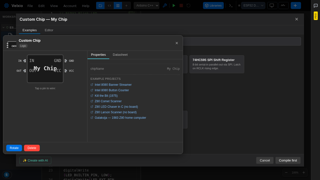The height and width of the screenshot is (180, 320).
Task: Click the user avatar S icon
Action: [x=7, y=175]
